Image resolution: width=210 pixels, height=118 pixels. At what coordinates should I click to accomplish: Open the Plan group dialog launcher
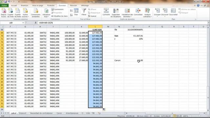(x=196, y=19)
